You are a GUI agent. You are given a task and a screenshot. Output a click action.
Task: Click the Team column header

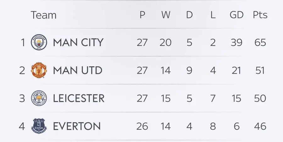(43, 15)
